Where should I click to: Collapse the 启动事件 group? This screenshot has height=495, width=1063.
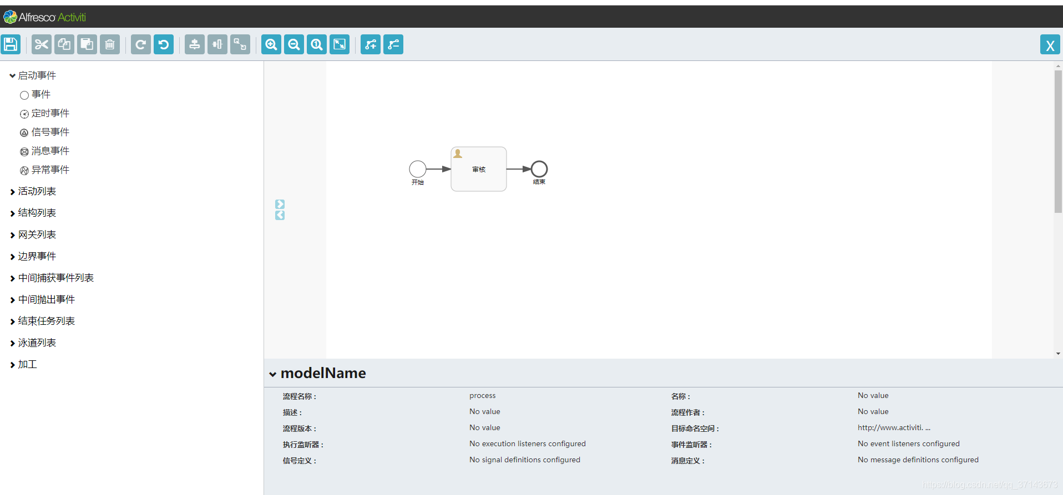33,75
